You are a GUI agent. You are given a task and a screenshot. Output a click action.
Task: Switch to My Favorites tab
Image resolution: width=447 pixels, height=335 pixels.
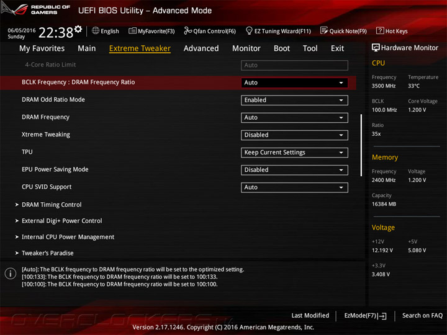coord(42,48)
